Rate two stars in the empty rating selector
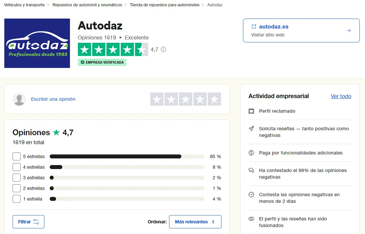 171,99
